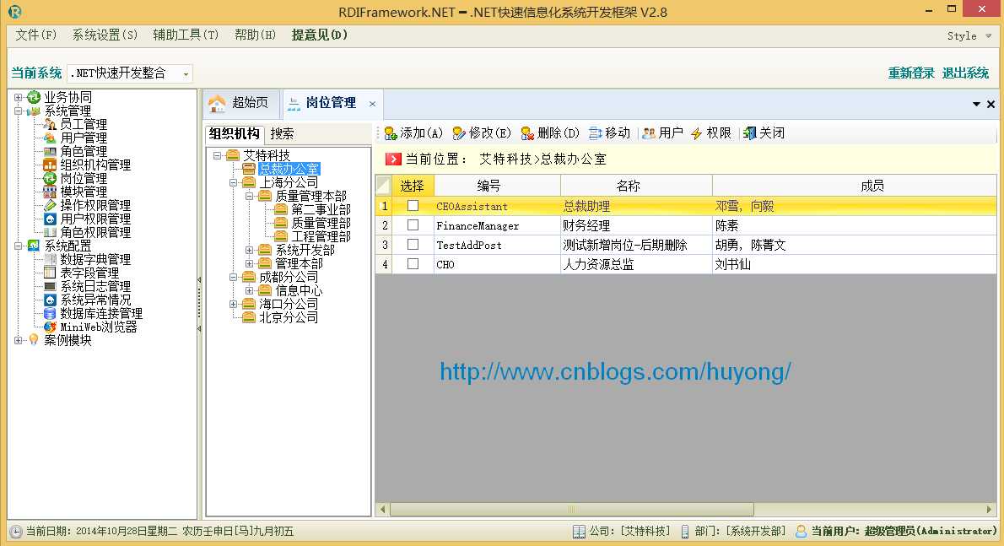This screenshot has width=1004, height=546.
Task: Open the 辅助工具(T) menu
Action: [186, 35]
